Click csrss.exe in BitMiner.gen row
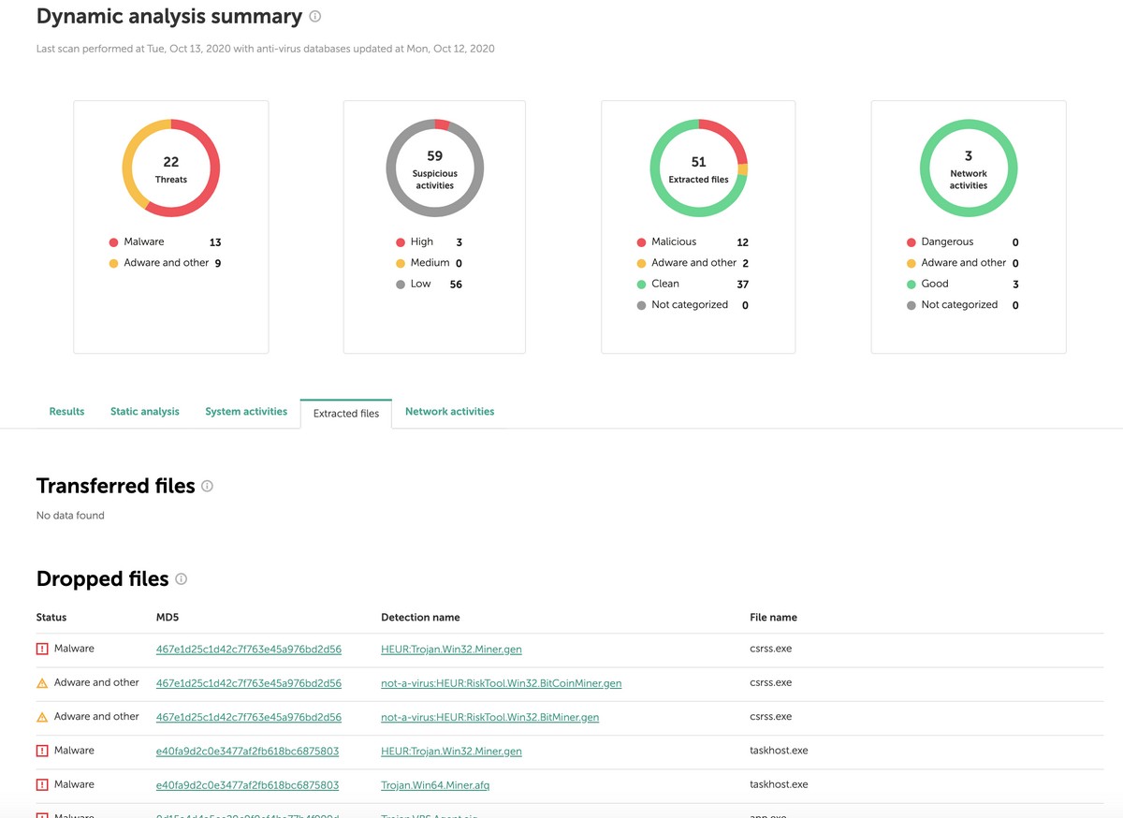 pyautogui.click(x=771, y=717)
